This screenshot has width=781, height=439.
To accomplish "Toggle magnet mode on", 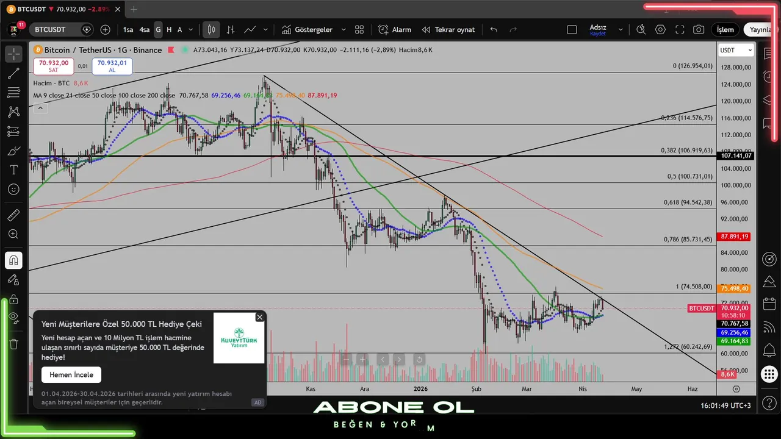I will (x=13, y=260).
